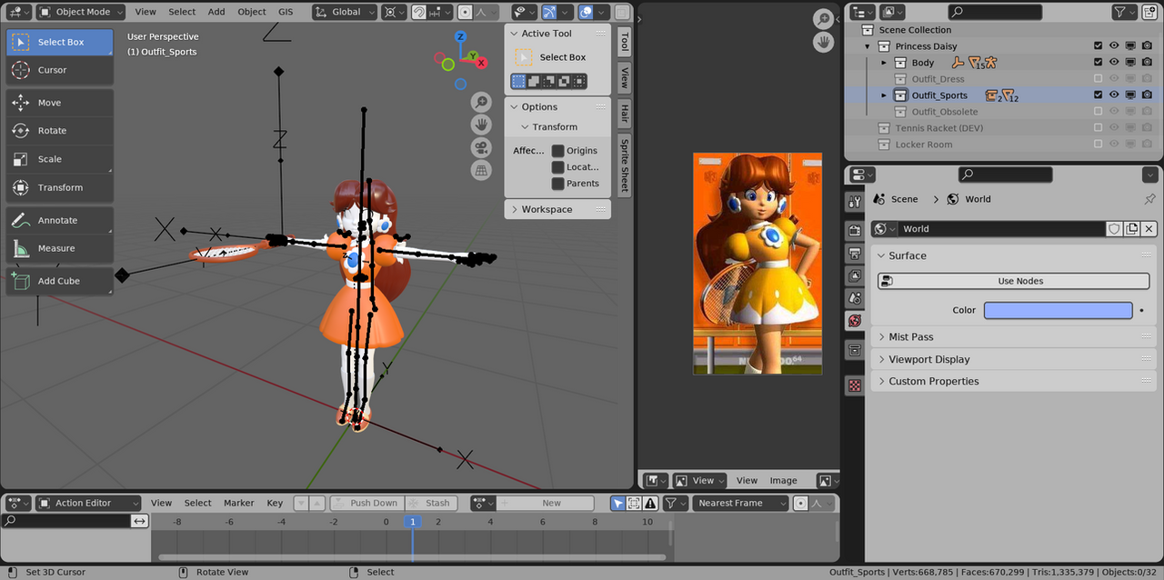Enable the Outfit_Dress collection checkbox

tap(1098, 79)
